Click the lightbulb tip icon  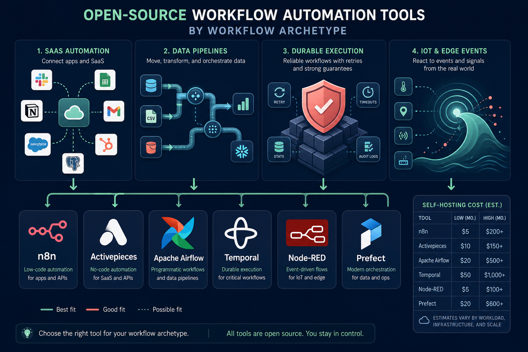coord(27,333)
